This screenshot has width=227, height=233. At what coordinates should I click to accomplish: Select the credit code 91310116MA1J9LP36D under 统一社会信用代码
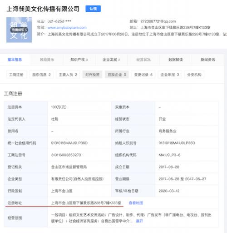click(x=69, y=143)
